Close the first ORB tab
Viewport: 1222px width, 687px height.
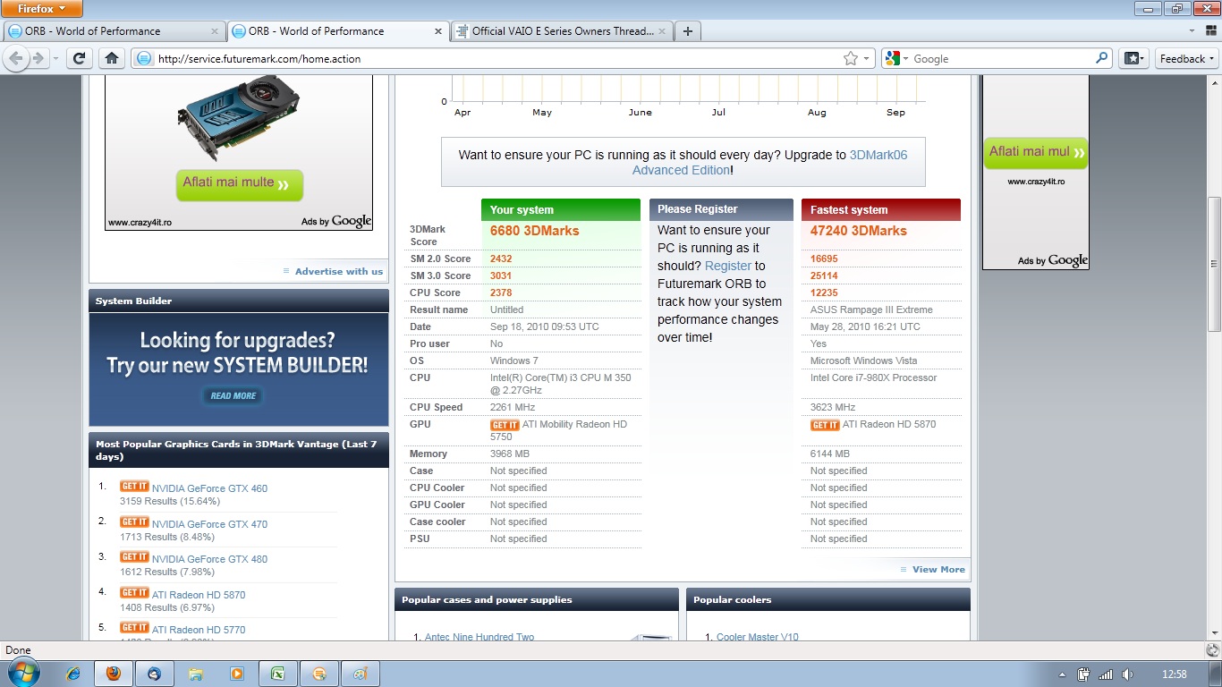pyautogui.click(x=214, y=31)
